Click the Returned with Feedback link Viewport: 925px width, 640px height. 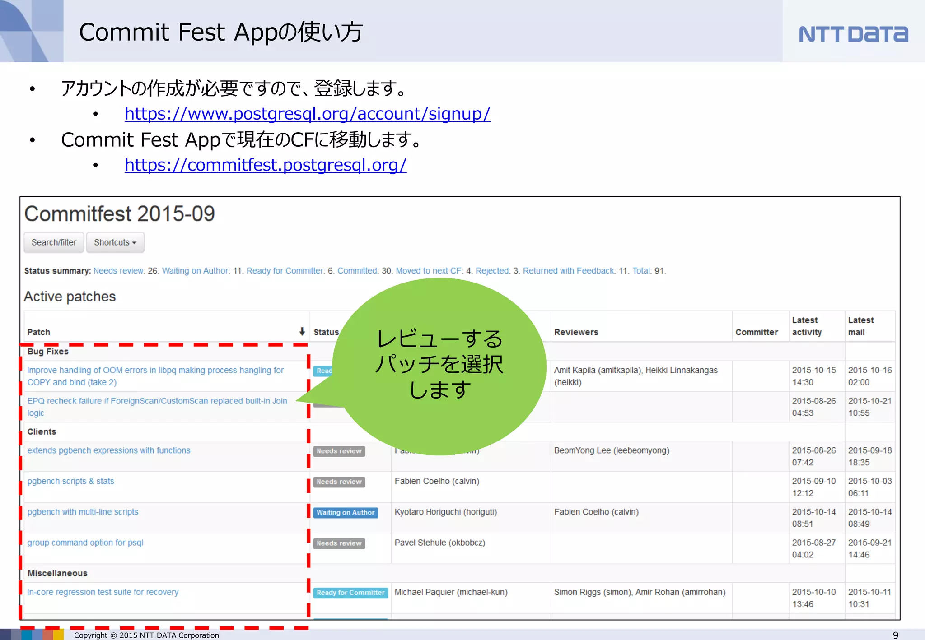(569, 271)
